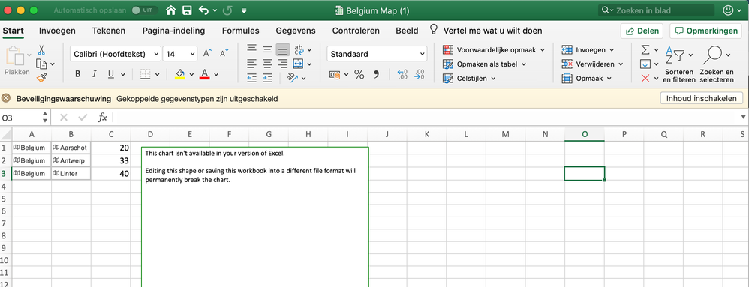Click the text orientation icon
The width and height of the screenshot is (749, 287).
click(293, 78)
